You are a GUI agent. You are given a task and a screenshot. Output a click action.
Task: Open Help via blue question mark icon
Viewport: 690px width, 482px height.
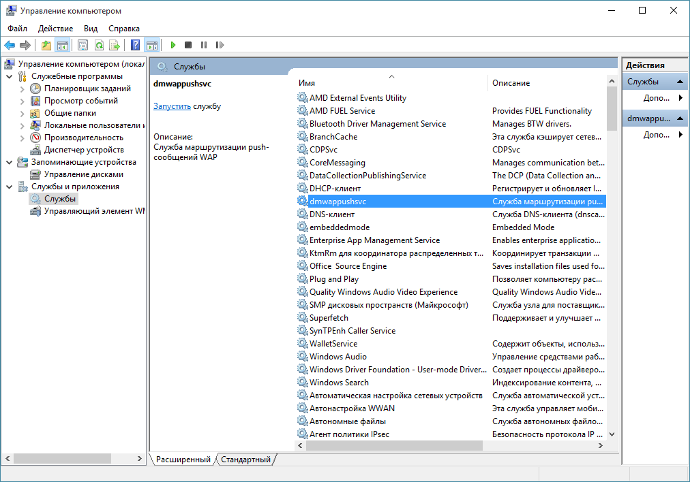[135, 45]
